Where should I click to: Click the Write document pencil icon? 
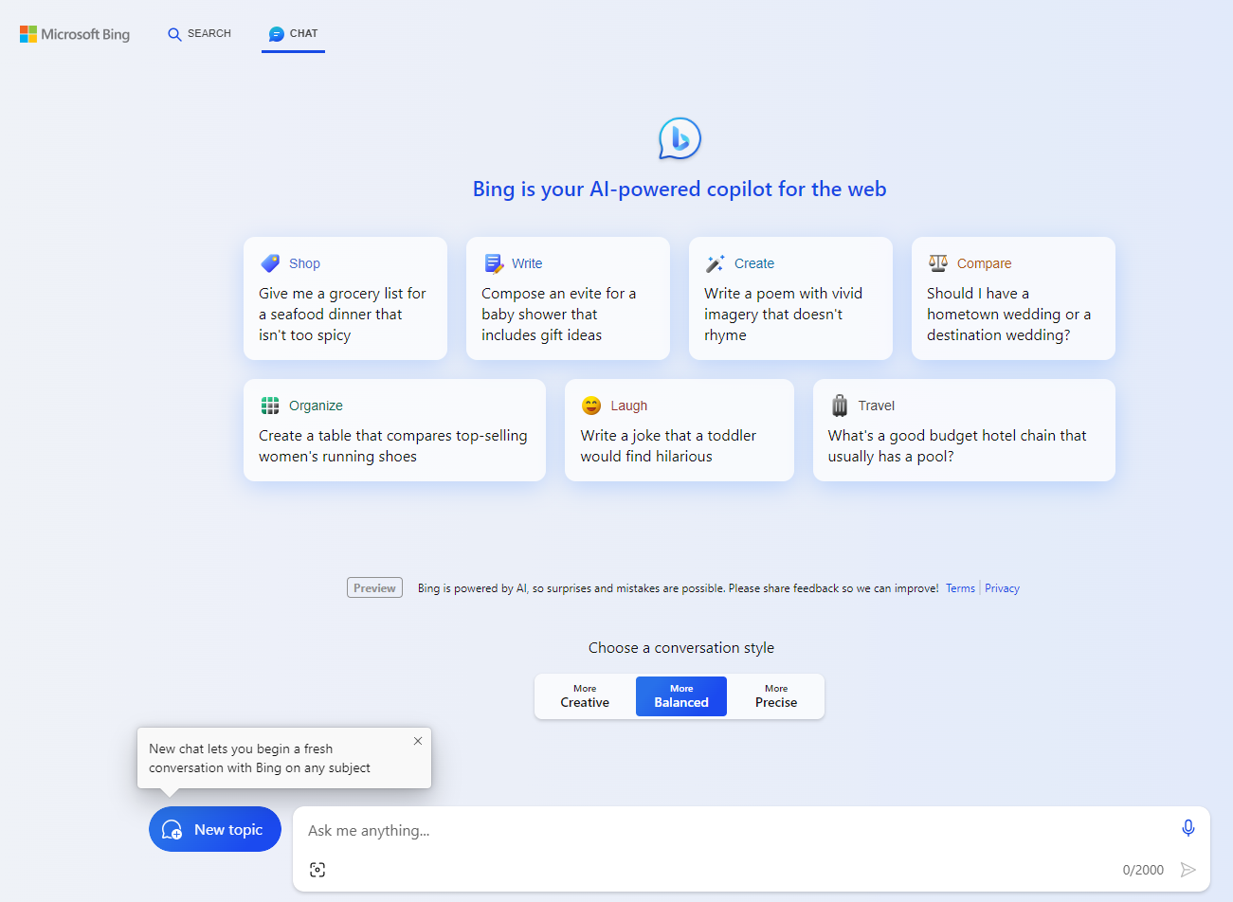[494, 263]
